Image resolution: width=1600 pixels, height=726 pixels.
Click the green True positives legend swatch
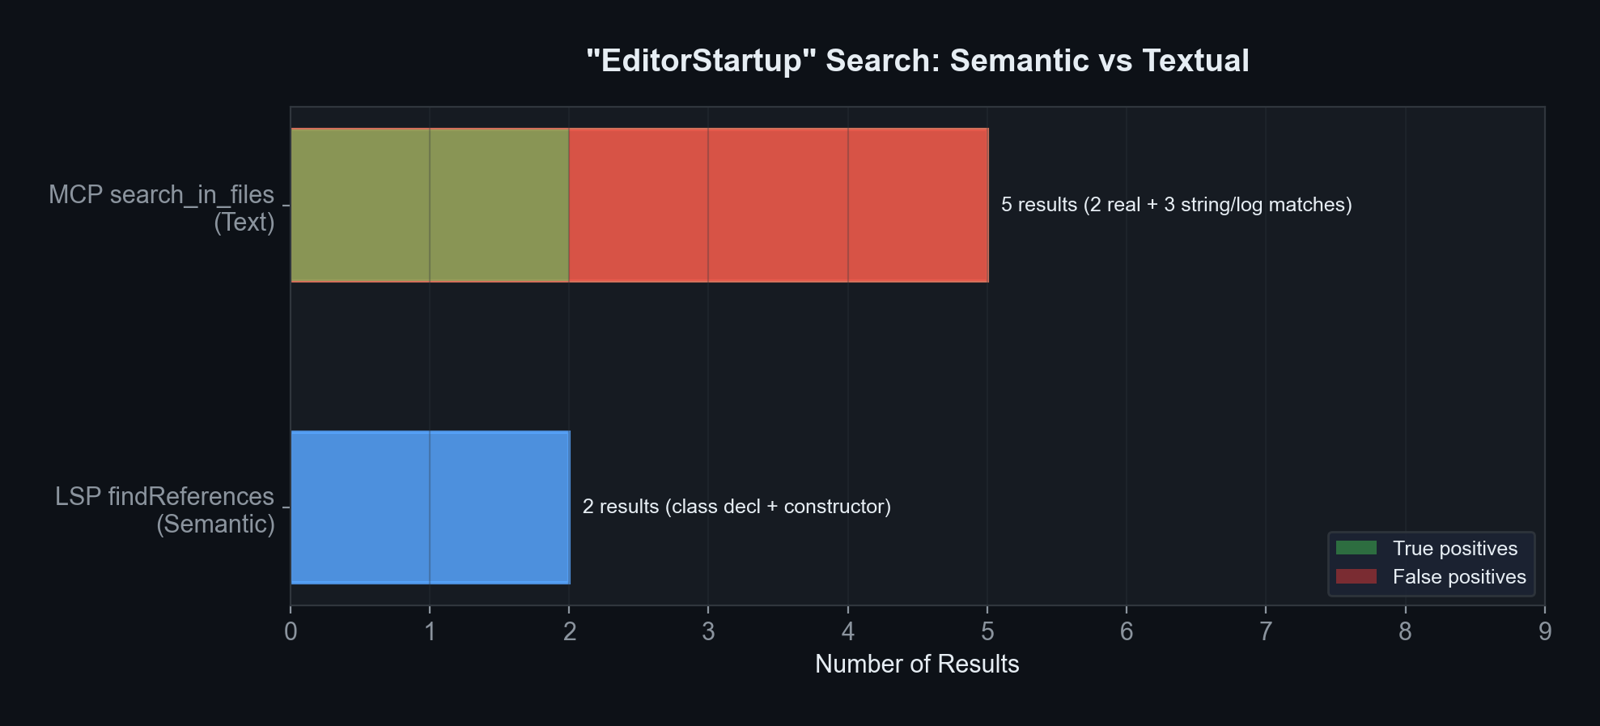point(1356,548)
